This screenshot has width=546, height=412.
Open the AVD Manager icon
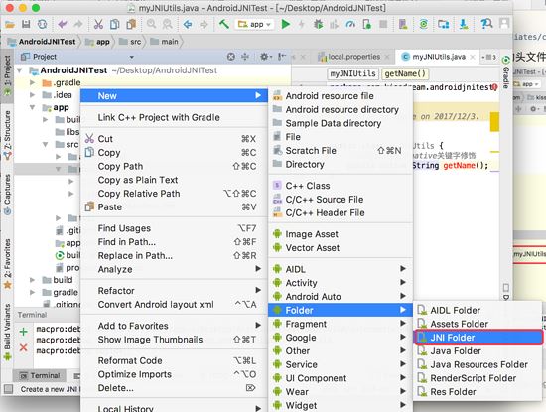pyautogui.click(x=403, y=24)
